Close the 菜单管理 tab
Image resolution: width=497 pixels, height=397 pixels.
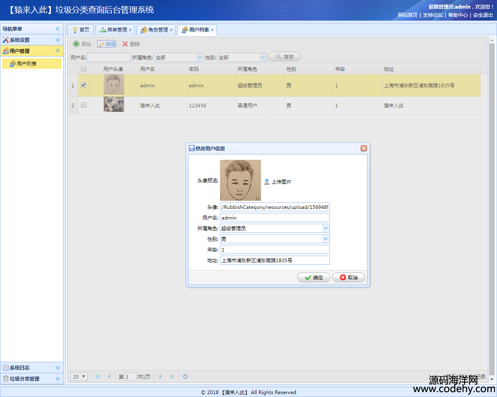(x=130, y=30)
